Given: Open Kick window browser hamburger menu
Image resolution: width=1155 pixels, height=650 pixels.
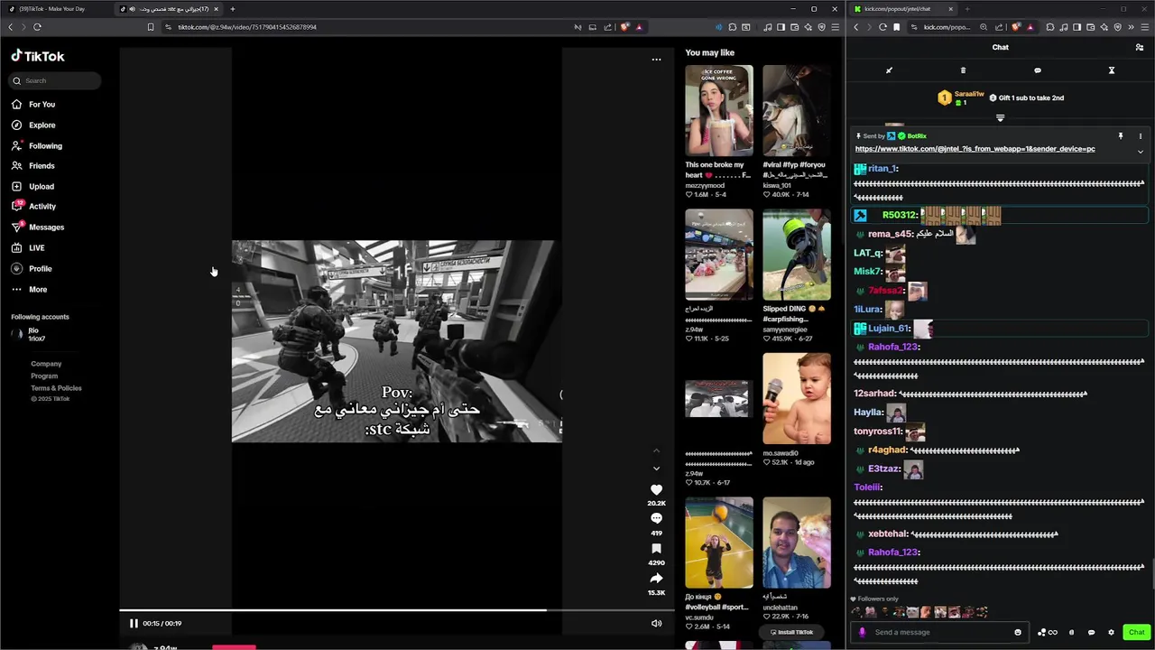Looking at the screenshot, I should point(1144,27).
